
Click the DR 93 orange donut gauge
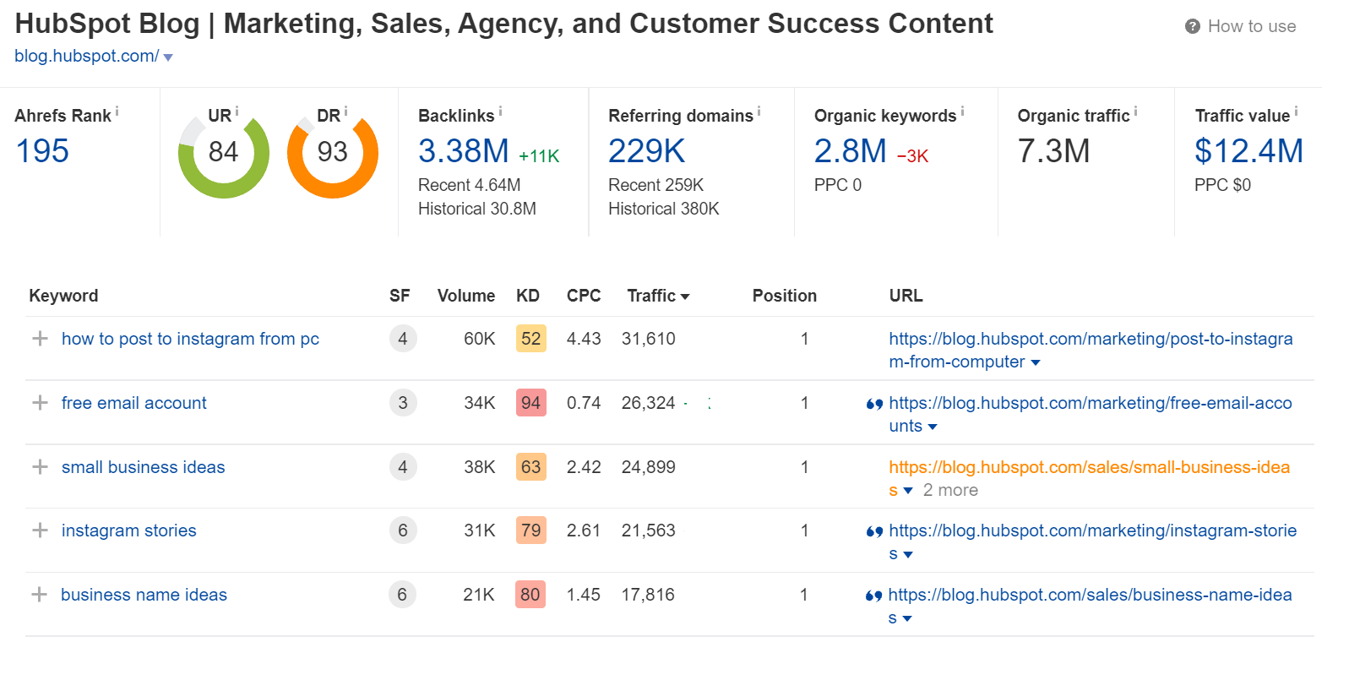333,153
